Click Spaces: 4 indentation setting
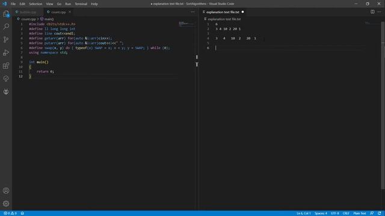Image resolution: width=385 pixels, height=216 pixels. (x=321, y=214)
